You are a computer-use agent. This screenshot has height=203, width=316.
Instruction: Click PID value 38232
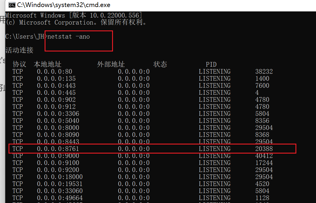[264, 72]
